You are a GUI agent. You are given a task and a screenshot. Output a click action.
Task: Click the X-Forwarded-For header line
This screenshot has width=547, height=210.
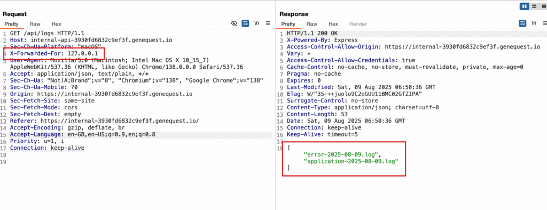[x=54, y=54]
